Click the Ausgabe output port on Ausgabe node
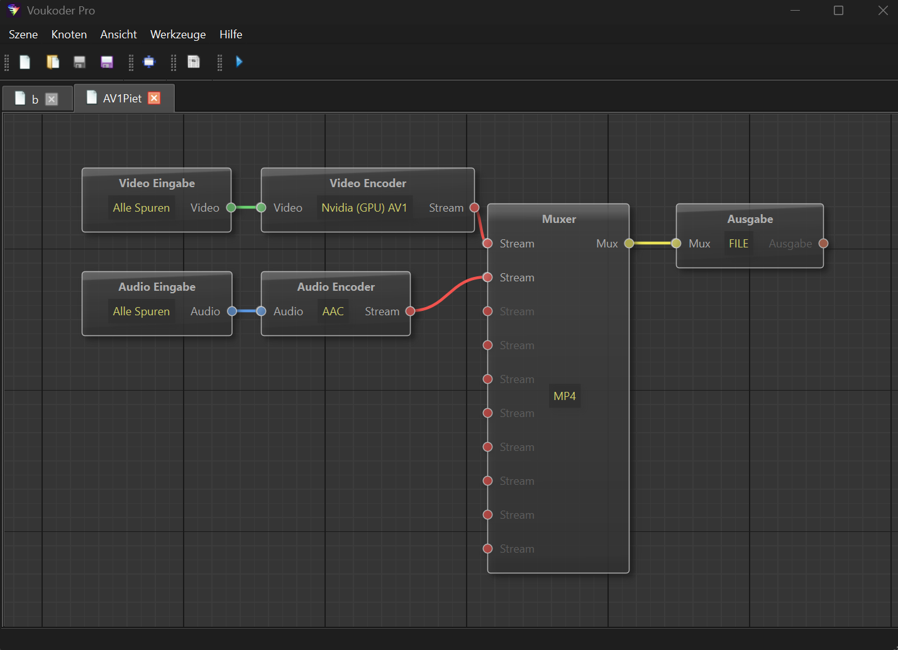898x650 pixels. click(824, 244)
